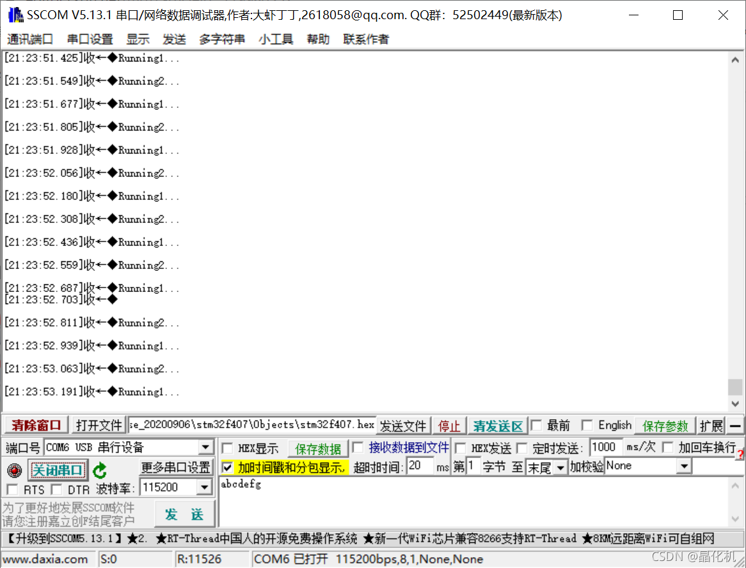Viewport: 746px width, 568px height.
Task: Open the 加校验 None parity dropdown
Action: click(x=683, y=466)
